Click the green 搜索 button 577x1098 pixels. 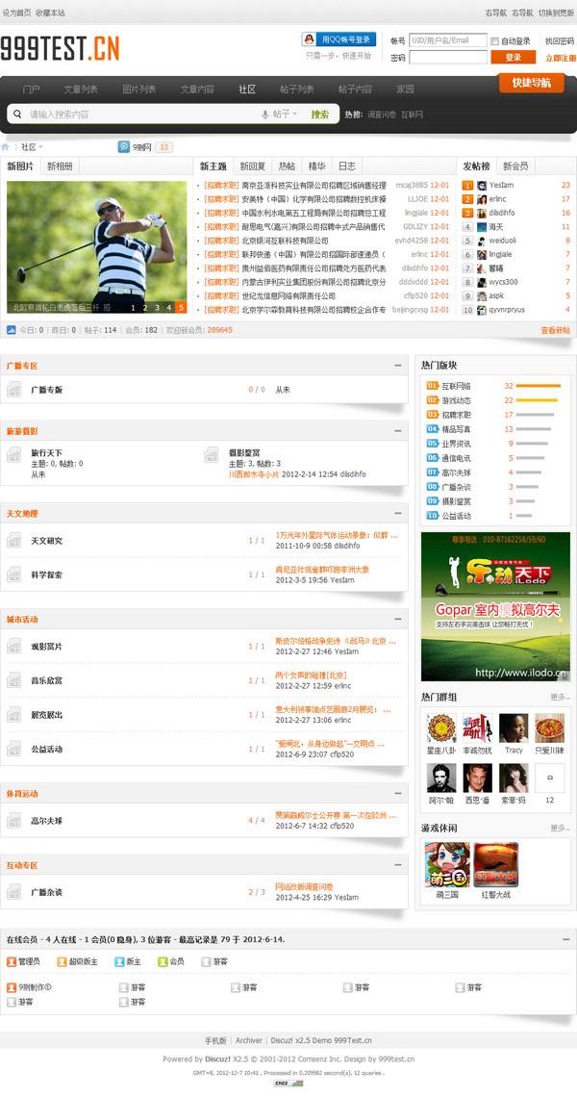[320, 115]
